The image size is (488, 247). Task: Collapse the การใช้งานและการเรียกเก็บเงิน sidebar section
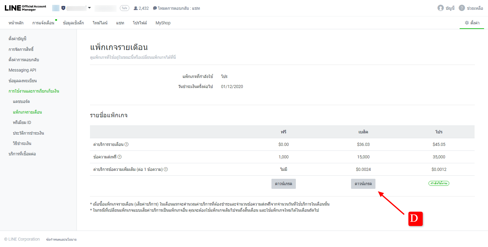(x=34, y=91)
